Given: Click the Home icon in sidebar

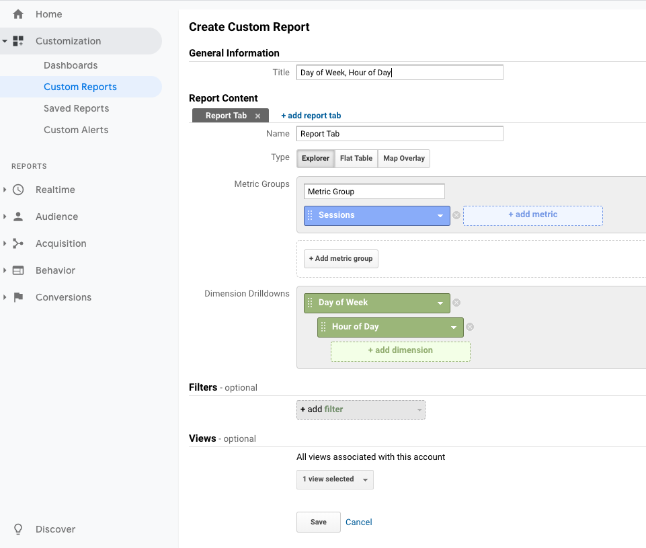Looking at the screenshot, I should [18, 14].
